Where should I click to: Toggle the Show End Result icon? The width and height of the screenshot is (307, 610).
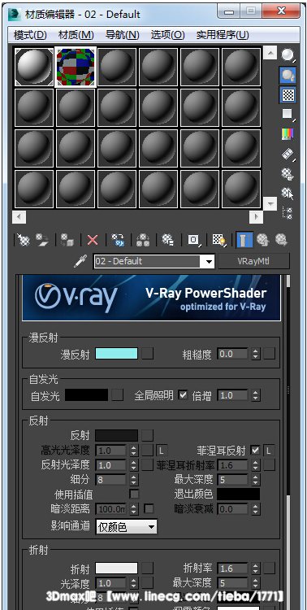click(244, 240)
